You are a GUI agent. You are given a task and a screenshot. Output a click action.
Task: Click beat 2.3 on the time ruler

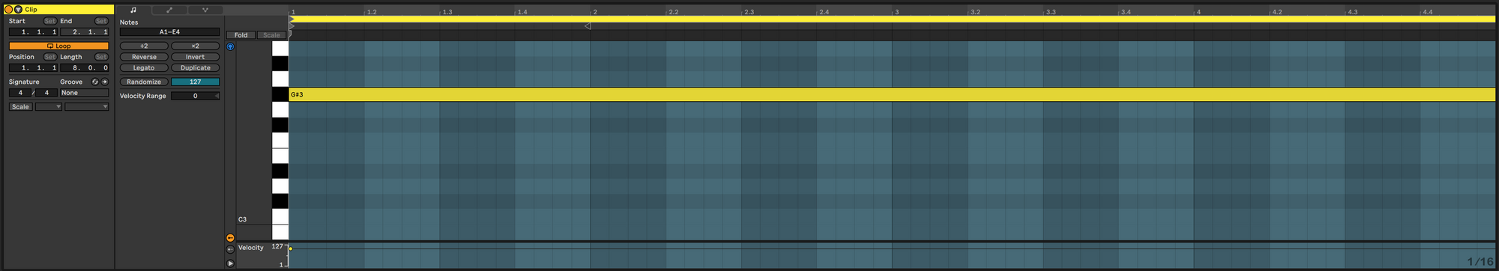click(x=749, y=12)
